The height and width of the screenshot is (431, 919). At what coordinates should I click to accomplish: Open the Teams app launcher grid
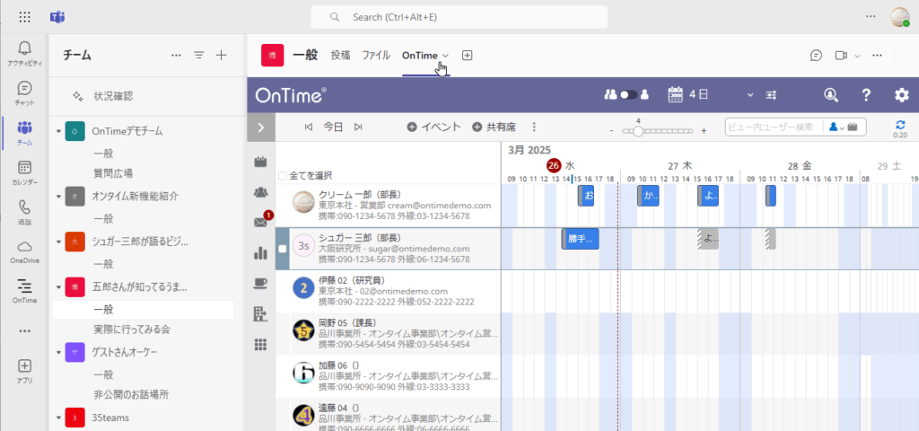click(24, 17)
